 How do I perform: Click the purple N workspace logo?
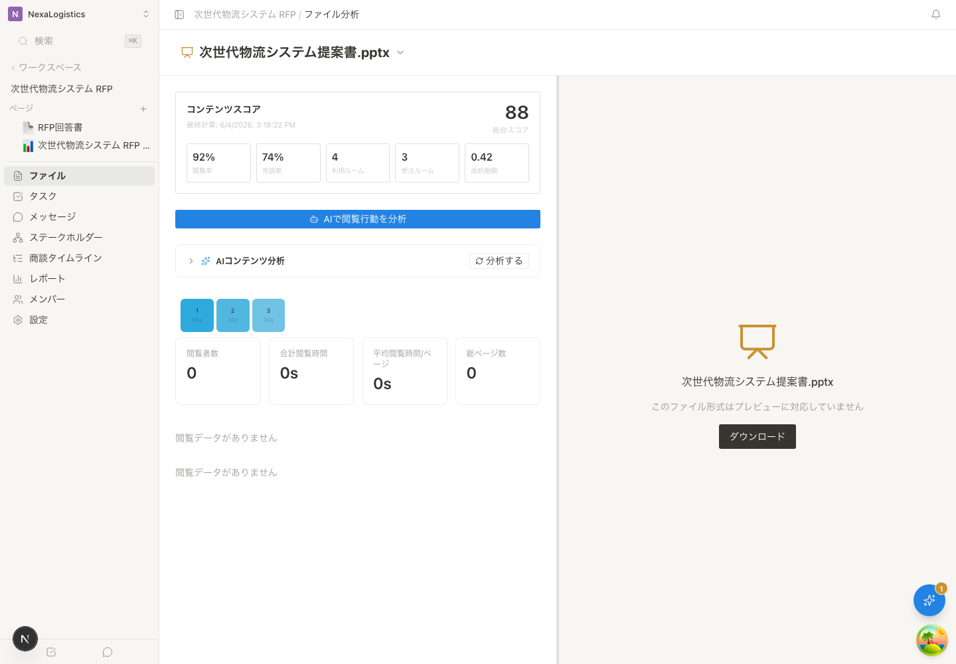point(15,14)
